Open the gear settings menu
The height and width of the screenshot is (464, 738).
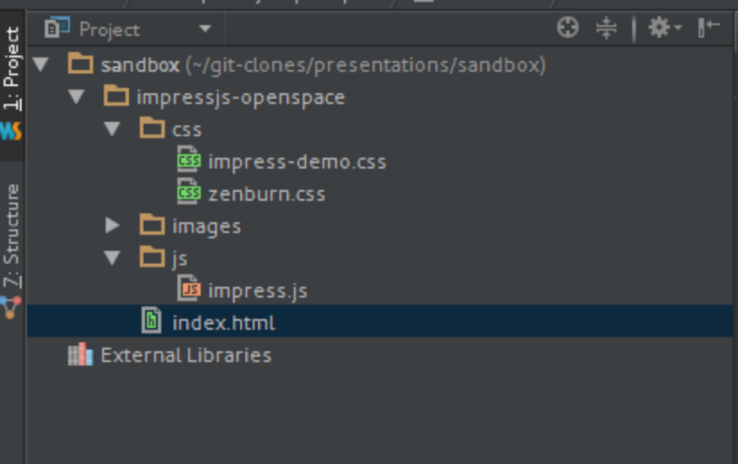tap(662, 29)
